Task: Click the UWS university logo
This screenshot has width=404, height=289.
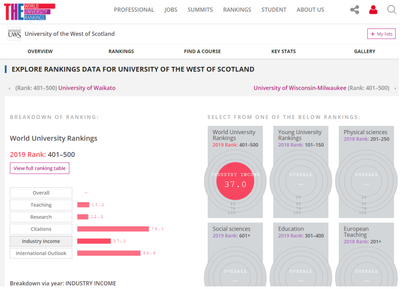Action: [x=14, y=34]
